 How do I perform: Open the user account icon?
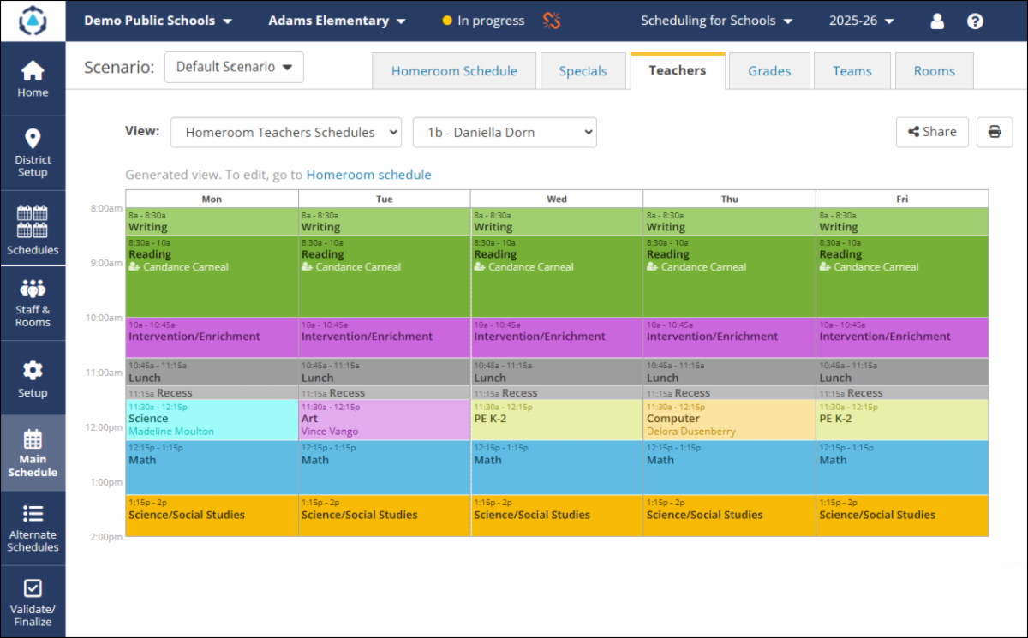pos(937,21)
